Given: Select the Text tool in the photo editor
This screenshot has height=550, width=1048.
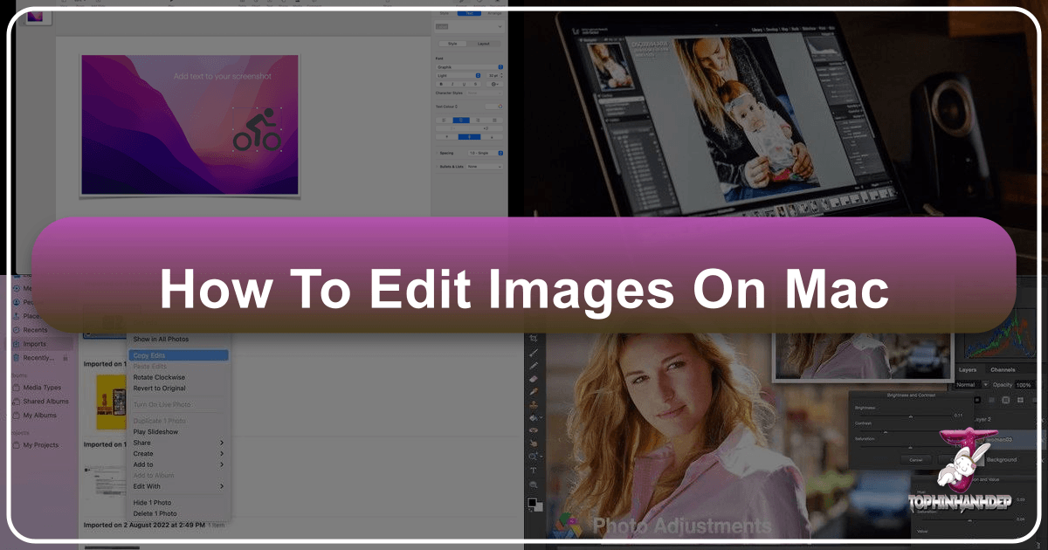Looking at the screenshot, I should tap(533, 471).
